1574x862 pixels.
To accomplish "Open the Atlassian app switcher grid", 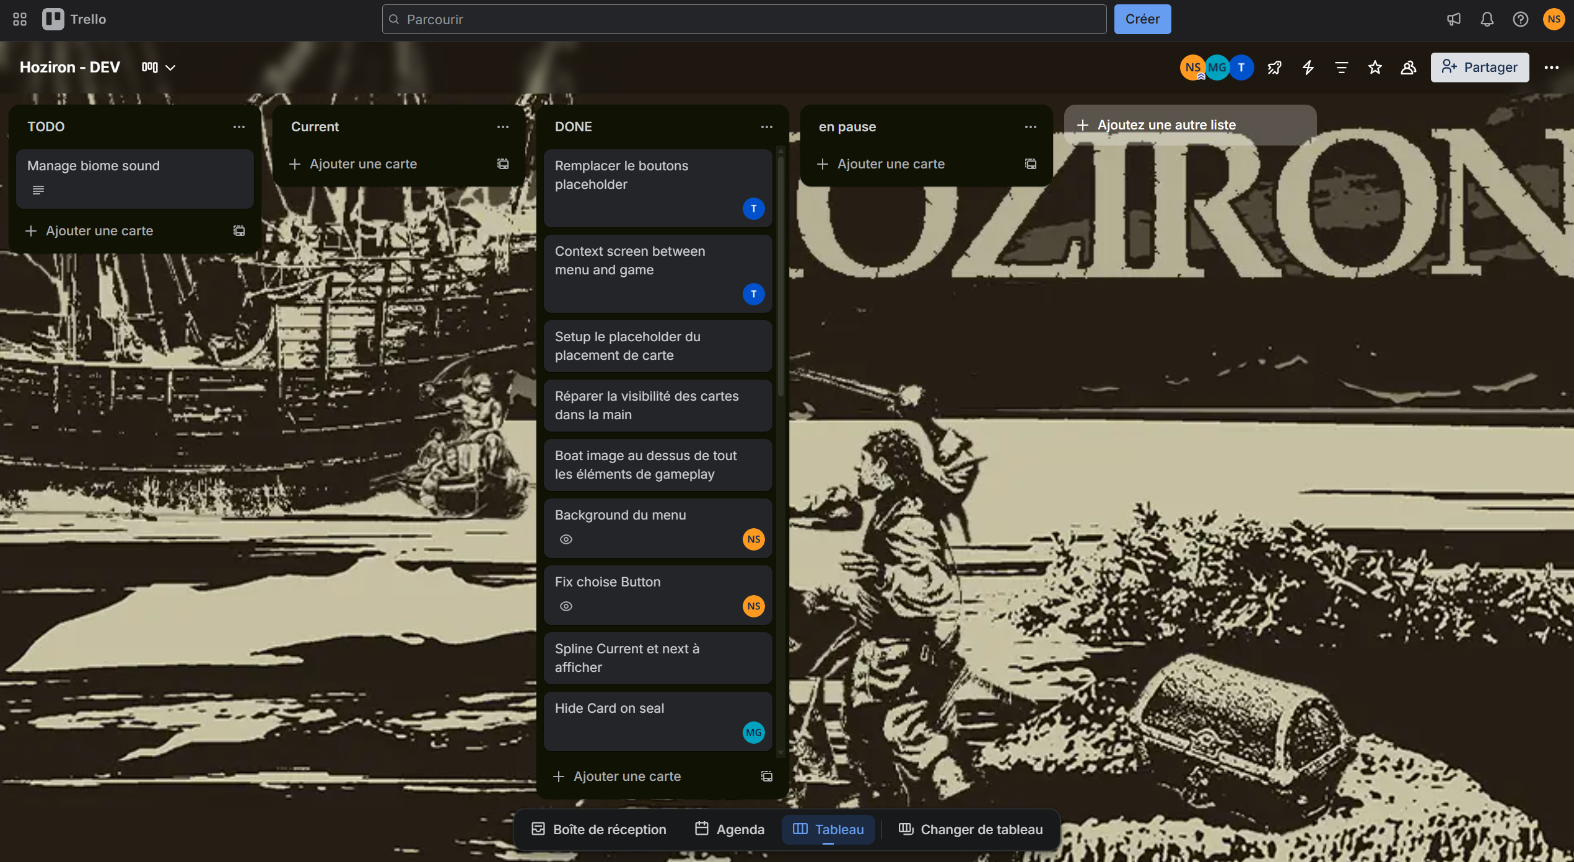I will pyautogui.click(x=19, y=19).
